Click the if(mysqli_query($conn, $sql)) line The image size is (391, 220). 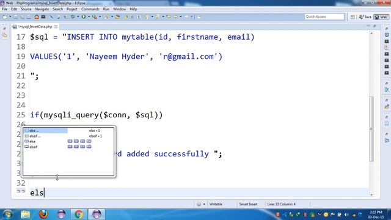(97, 115)
